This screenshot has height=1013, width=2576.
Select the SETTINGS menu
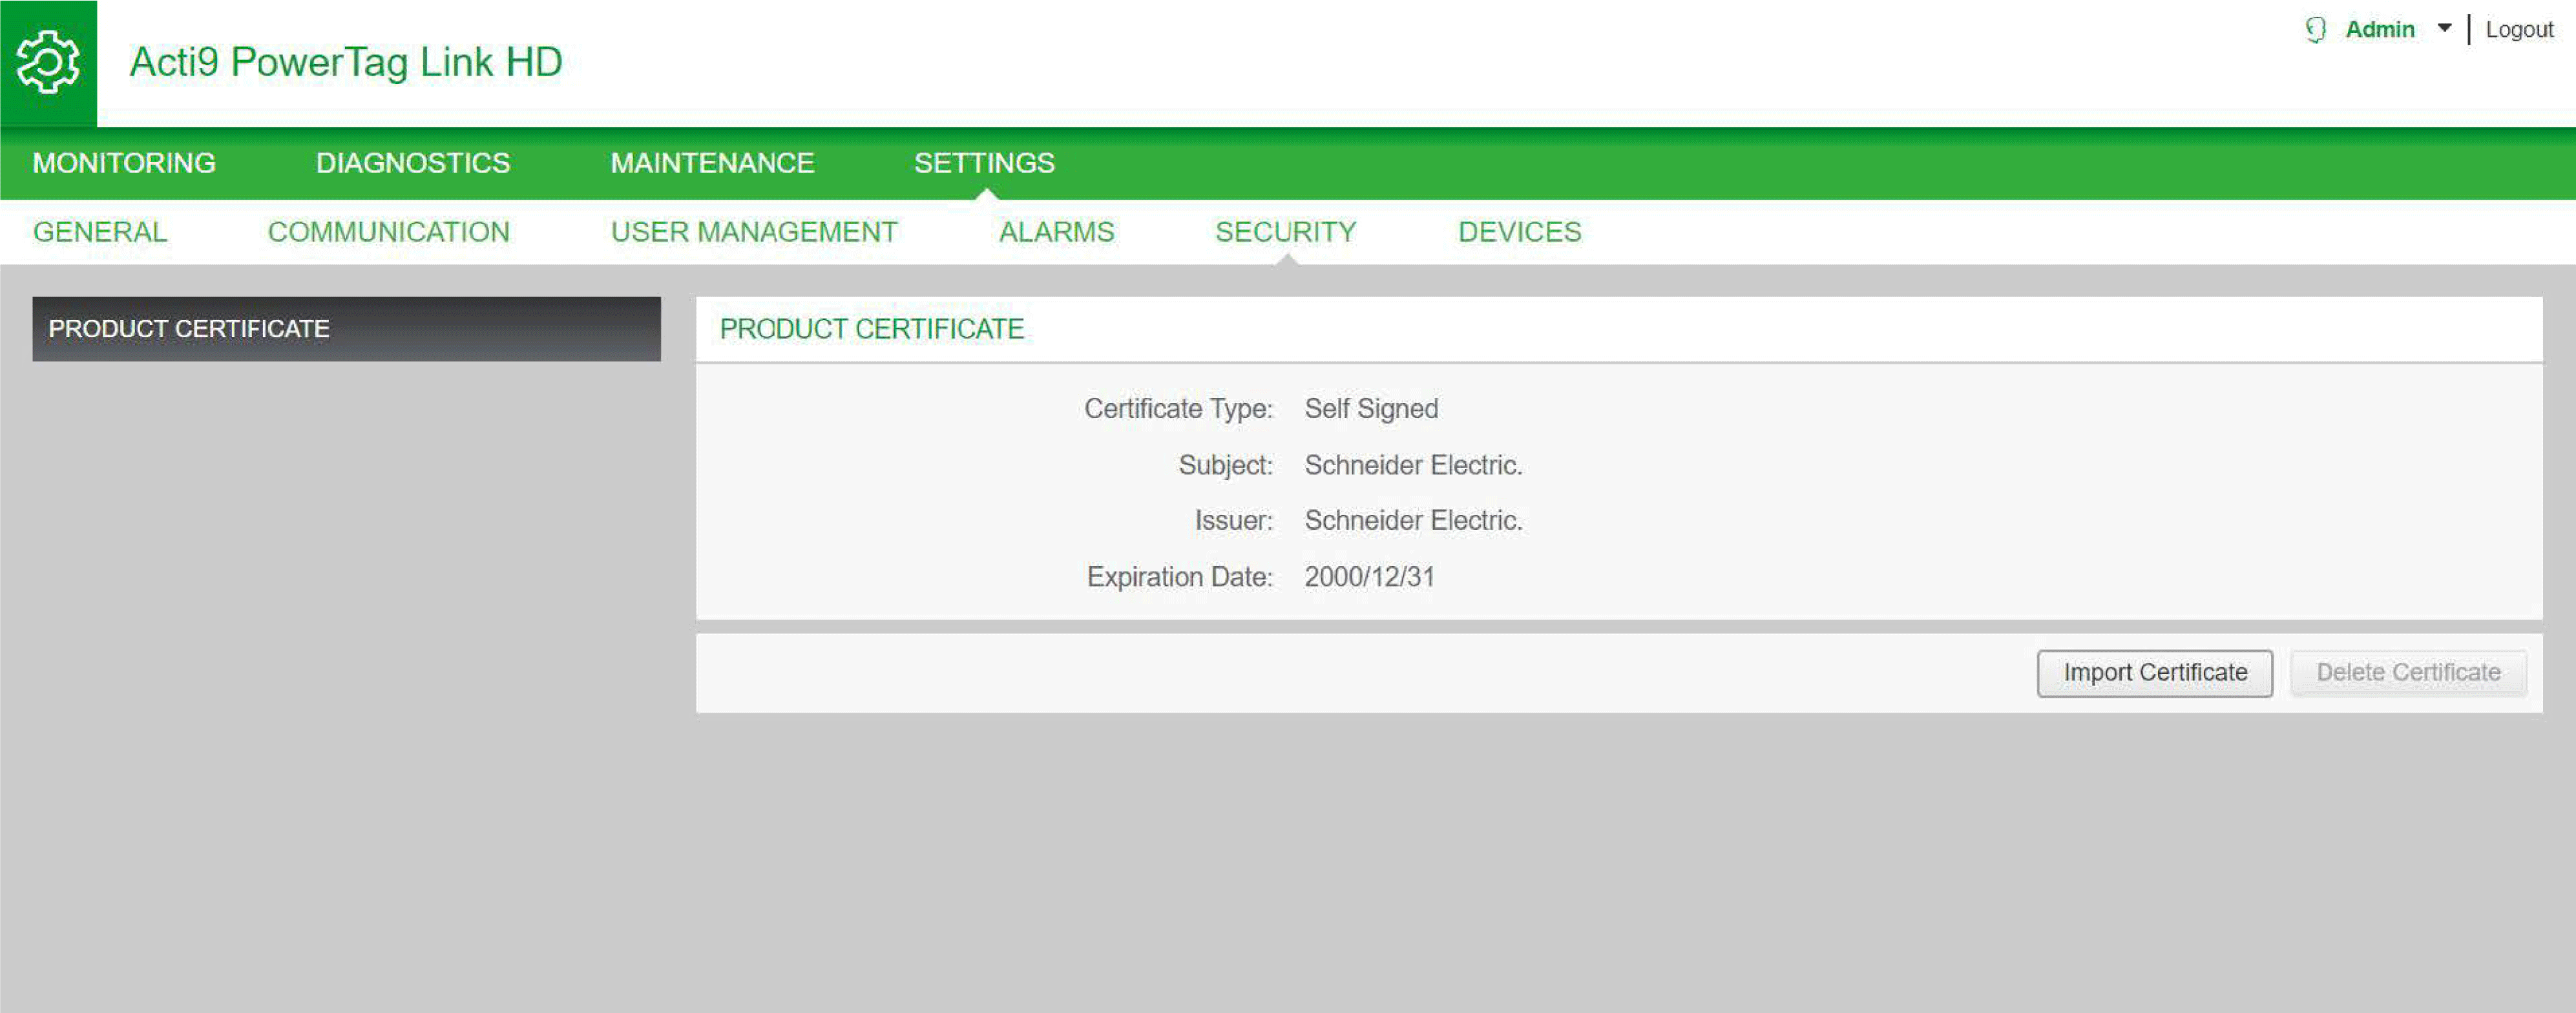[984, 163]
